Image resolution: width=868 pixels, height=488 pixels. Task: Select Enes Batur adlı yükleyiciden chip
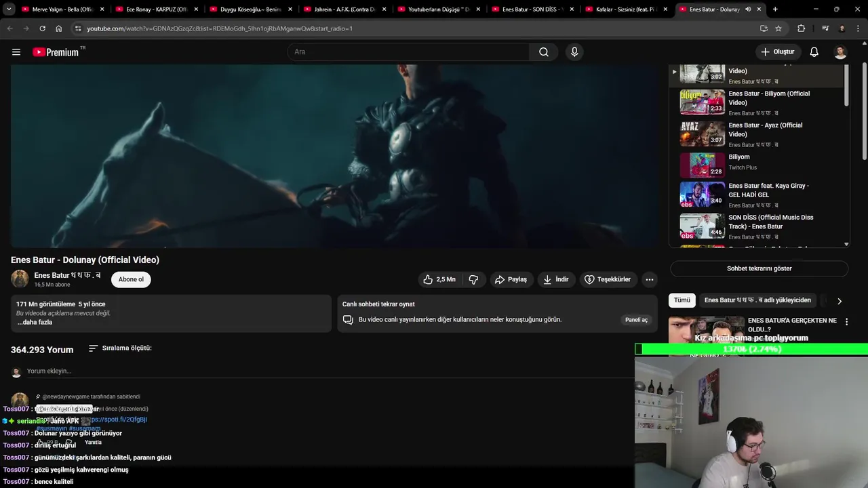pos(757,300)
